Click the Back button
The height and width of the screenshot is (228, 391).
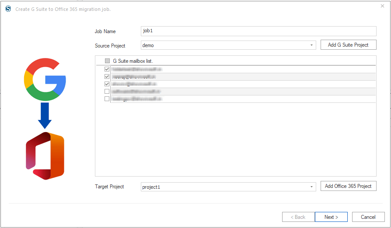(x=298, y=217)
